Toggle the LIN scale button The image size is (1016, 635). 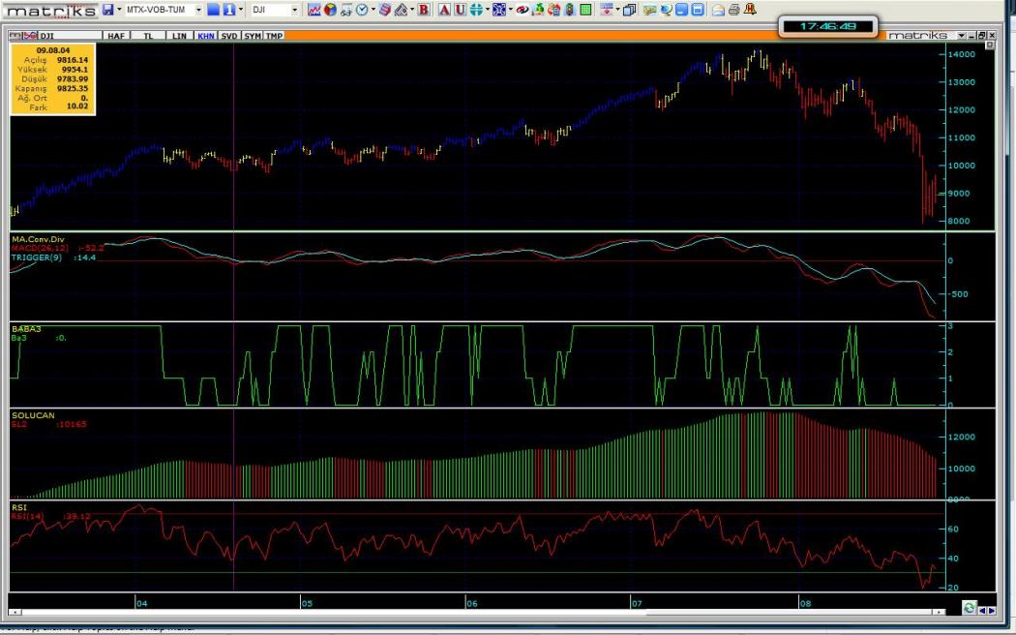pyautogui.click(x=180, y=36)
